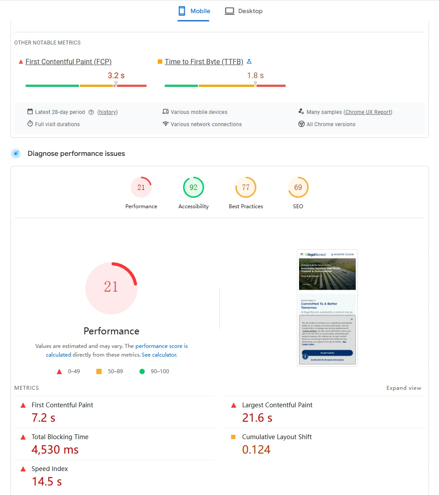
Task: Click the devices icon beside Various mobile devices
Action: pyautogui.click(x=166, y=111)
